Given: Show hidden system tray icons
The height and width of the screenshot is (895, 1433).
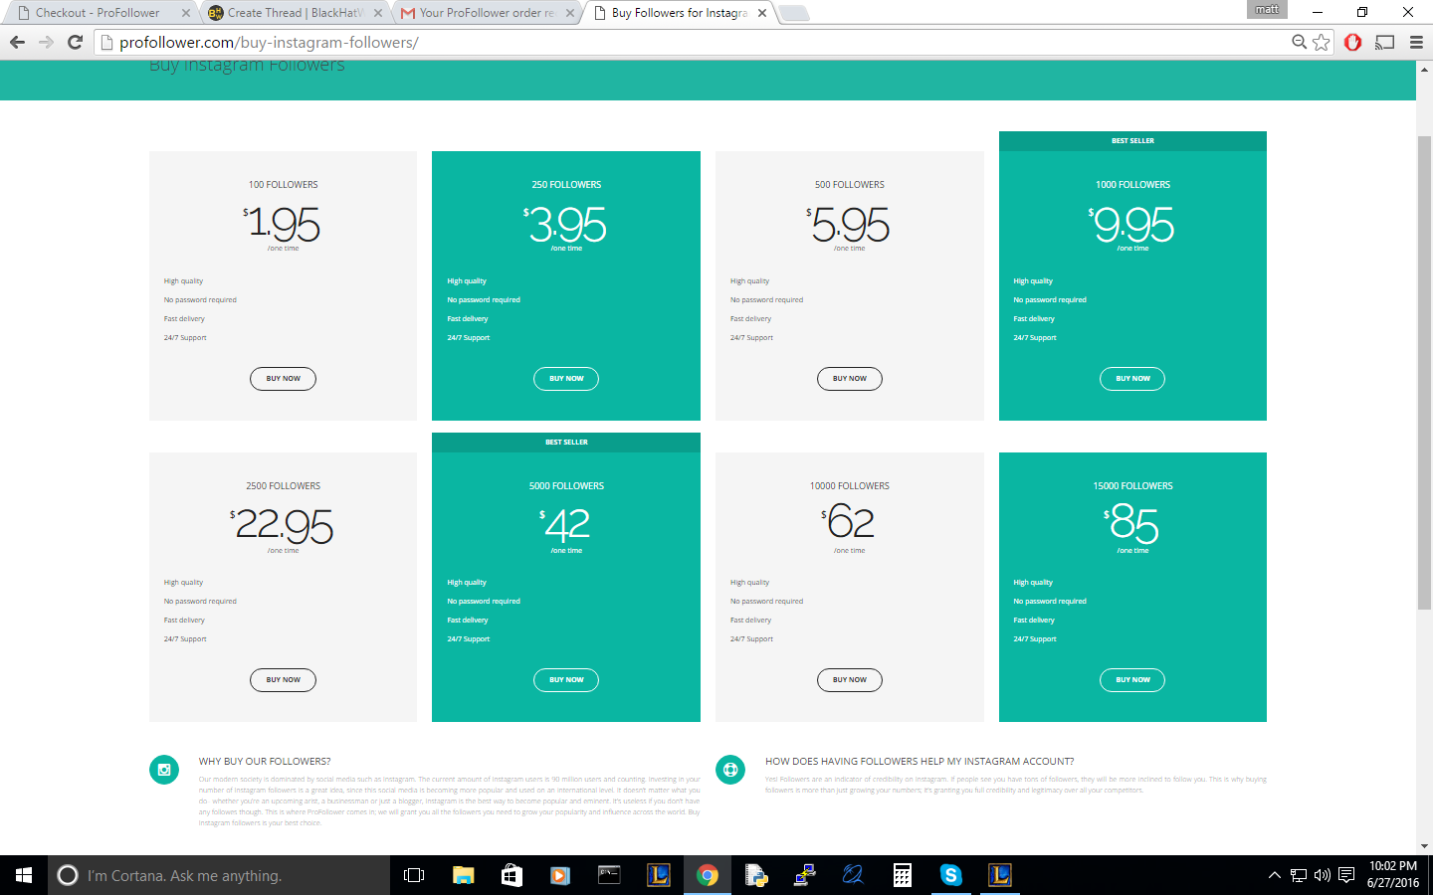Looking at the screenshot, I should 1274,875.
